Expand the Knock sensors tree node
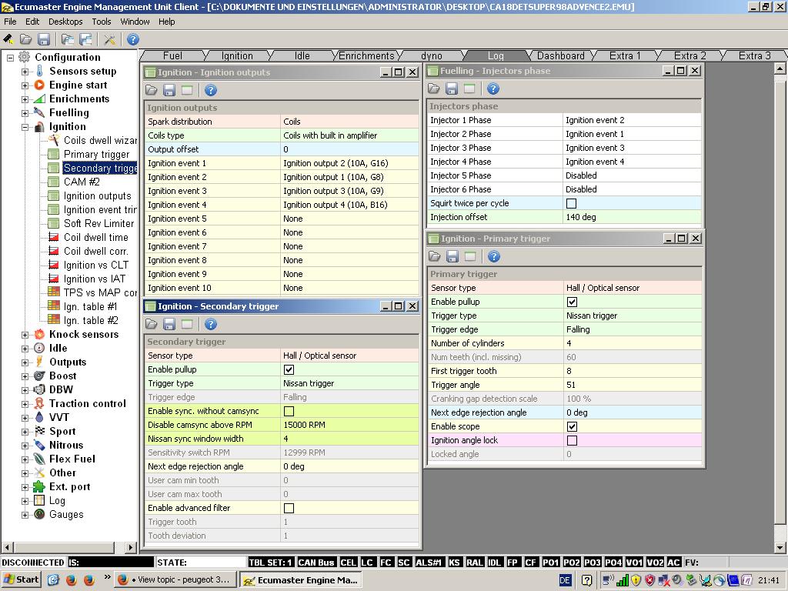 25,335
